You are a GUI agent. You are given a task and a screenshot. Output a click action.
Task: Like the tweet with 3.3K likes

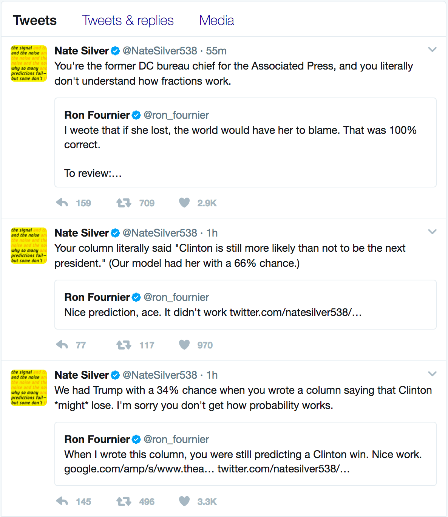(184, 502)
